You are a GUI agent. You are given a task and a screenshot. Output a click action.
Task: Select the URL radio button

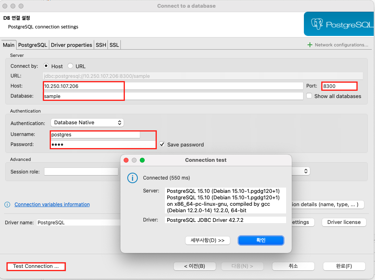pyautogui.click(x=70, y=66)
